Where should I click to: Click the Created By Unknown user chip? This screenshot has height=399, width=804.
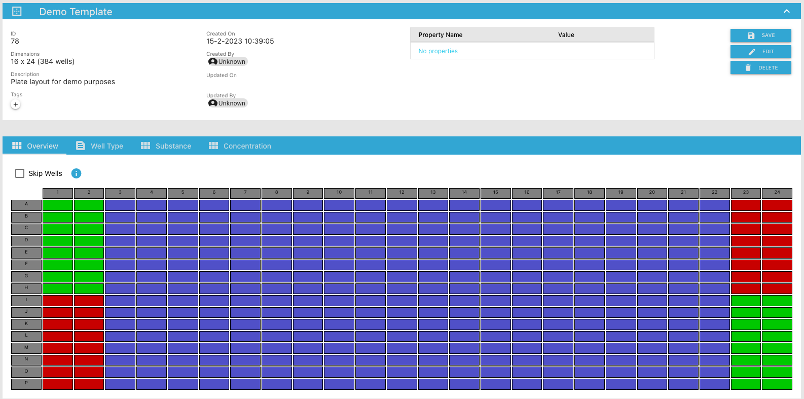click(227, 62)
